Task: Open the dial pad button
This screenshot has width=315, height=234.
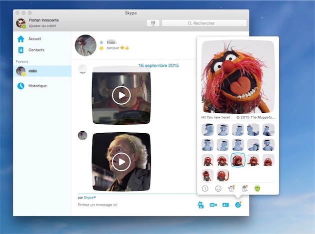Action: [x=153, y=23]
